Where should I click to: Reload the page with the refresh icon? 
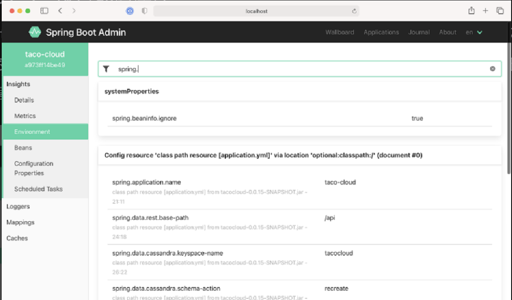click(354, 11)
